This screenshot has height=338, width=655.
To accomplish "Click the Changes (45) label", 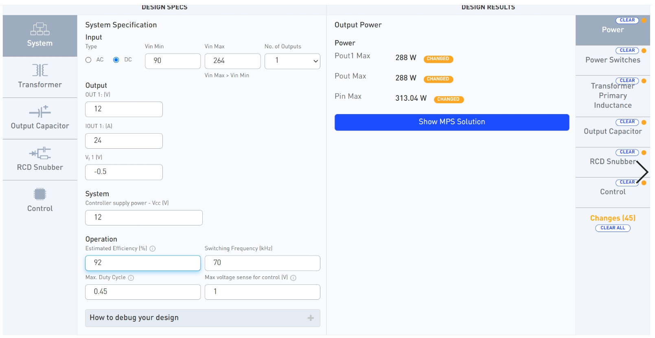I will pos(613,219).
